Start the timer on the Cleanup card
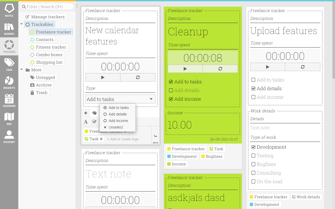This screenshot has width=335, height=209. [x=185, y=69]
